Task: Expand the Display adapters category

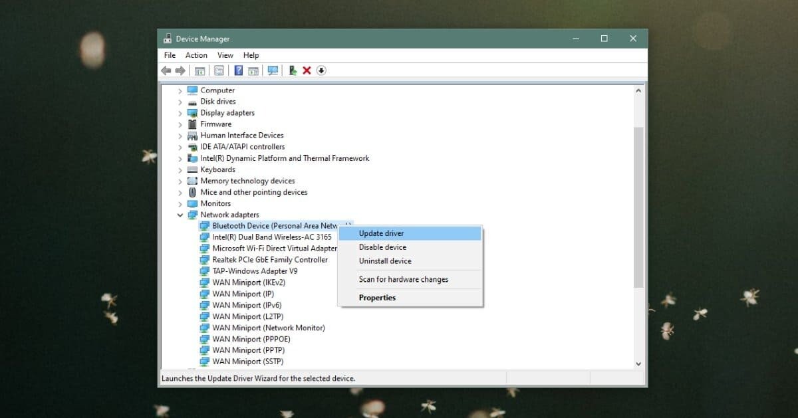Action: pyautogui.click(x=180, y=112)
